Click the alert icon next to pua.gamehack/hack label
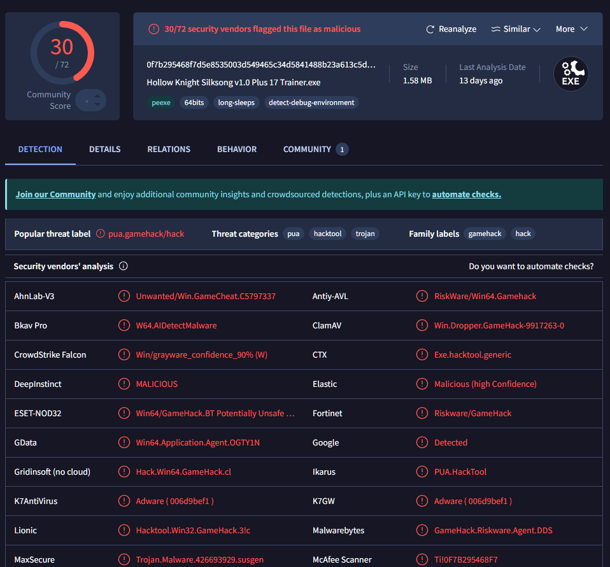Image resolution: width=610 pixels, height=567 pixels. (x=101, y=234)
